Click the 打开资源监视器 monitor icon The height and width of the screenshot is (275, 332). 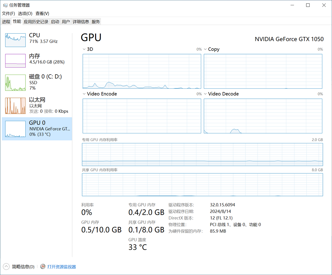point(43,267)
